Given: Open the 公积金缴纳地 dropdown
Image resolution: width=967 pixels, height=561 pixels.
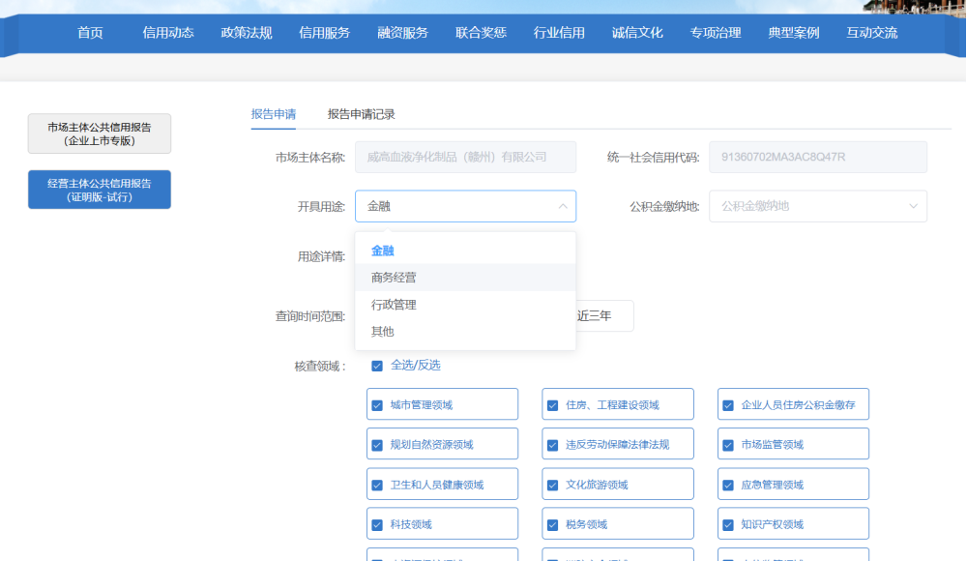Looking at the screenshot, I should pos(817,206).
